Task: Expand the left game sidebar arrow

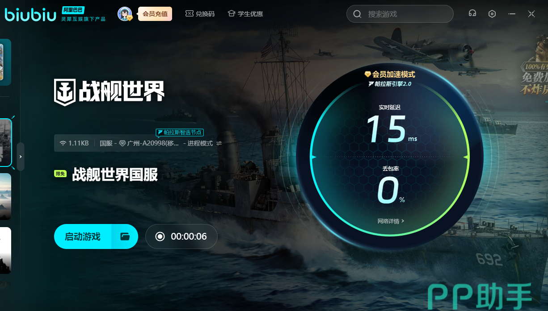Action: tap(21, 157)
